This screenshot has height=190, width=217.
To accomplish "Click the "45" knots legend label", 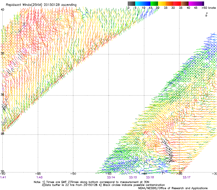I will pyautogui.click(x=196, y=8).
